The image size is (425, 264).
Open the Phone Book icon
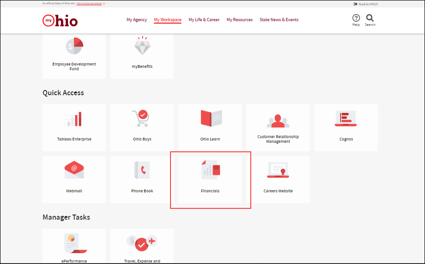(142, 170)
